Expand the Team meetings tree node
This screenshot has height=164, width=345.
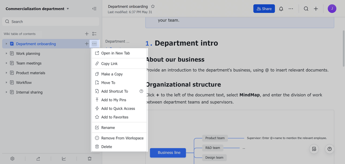6,63
